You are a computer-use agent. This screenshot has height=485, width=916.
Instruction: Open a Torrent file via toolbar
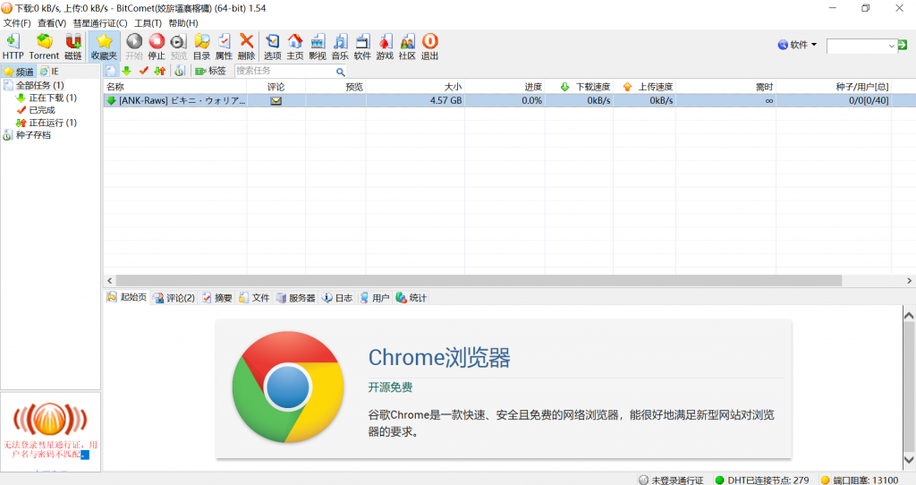point(44,47)
